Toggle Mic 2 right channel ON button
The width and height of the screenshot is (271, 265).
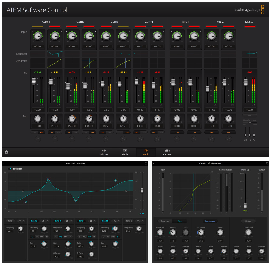[229, 132]
